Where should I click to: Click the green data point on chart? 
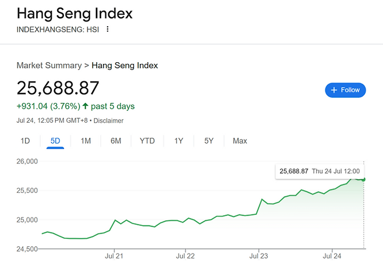pos(364,180)
